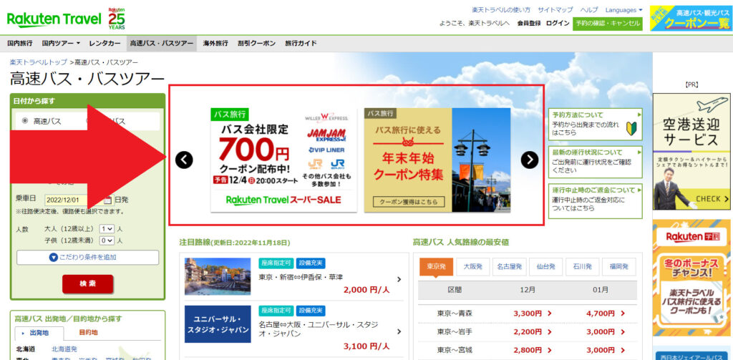This screenshot has height=360, width=733.
Task: Select the 高速バス radio button
Action: [25, 121]
